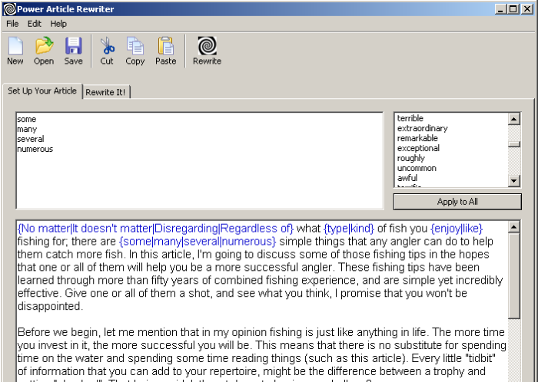Click the {enjoy|like} spin group

pyautogui.click(x=457, y=229)
